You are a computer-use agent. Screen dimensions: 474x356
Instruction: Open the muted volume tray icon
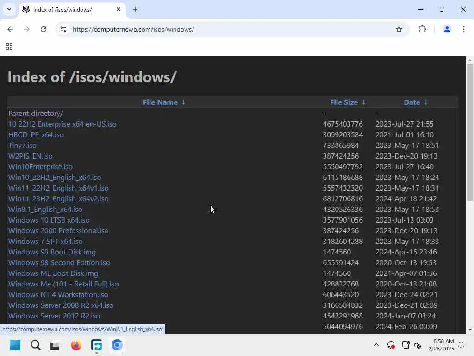[x=418, y=345]
